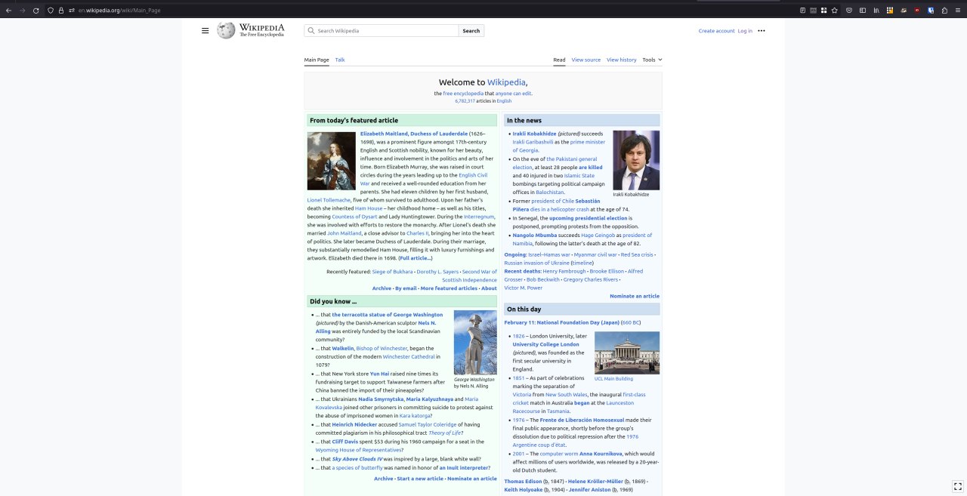
Task: Click the Log in link
Action: click(x=745, y=31)
